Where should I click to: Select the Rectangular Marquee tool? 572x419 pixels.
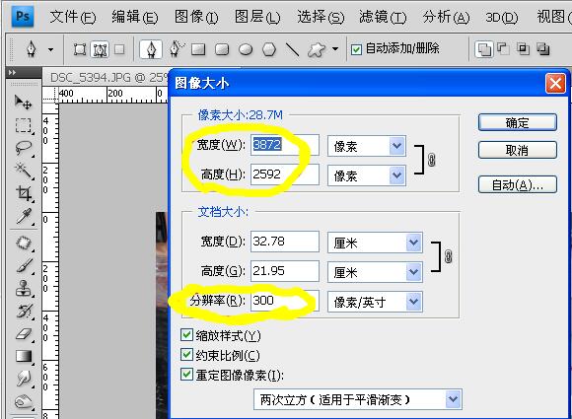(23, 125)
